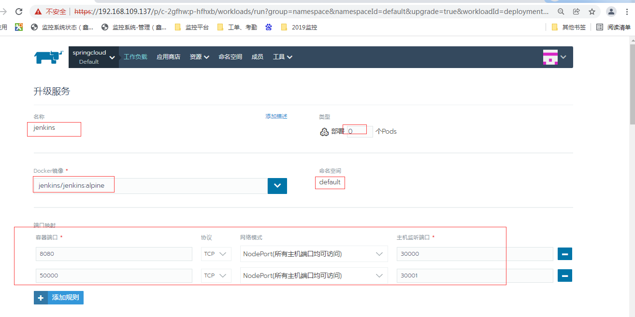
Task: Click the default namespace value
Action: pos(330,182)
